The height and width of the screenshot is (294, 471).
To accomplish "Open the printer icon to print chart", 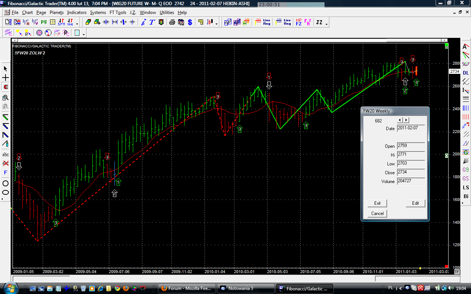I will point(172,22).
